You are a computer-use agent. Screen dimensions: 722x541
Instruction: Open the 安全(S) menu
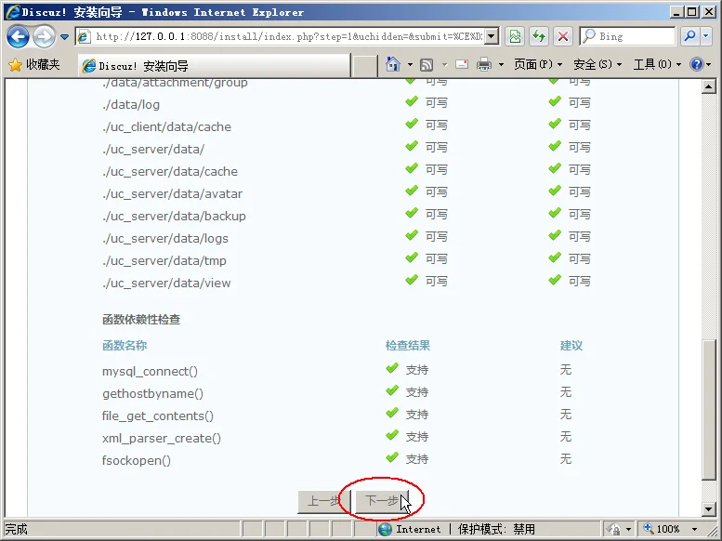point(597,64)
